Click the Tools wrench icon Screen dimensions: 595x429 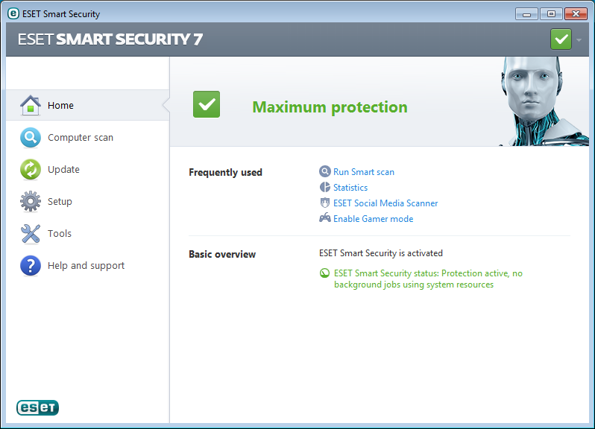30,234
